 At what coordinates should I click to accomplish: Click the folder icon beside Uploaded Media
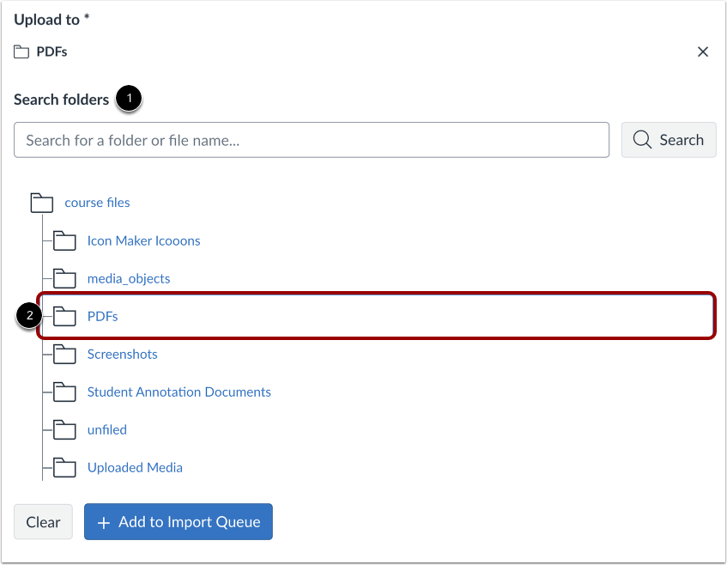(x=64, y=467)
